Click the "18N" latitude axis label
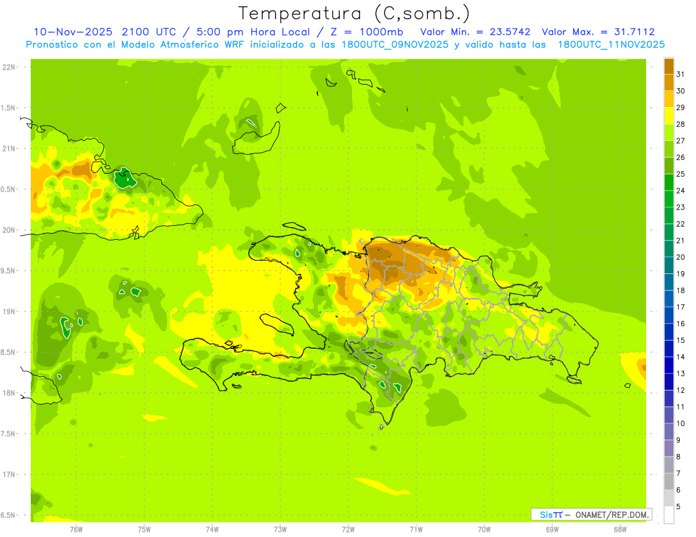Screen dimensions: 696x537 [x=9, y=393]
